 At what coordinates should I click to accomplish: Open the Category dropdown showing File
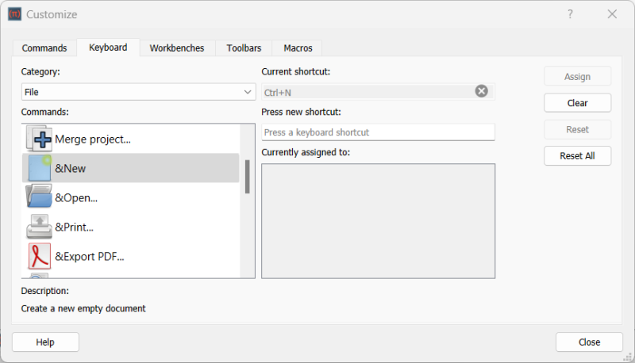pos(138,92)
